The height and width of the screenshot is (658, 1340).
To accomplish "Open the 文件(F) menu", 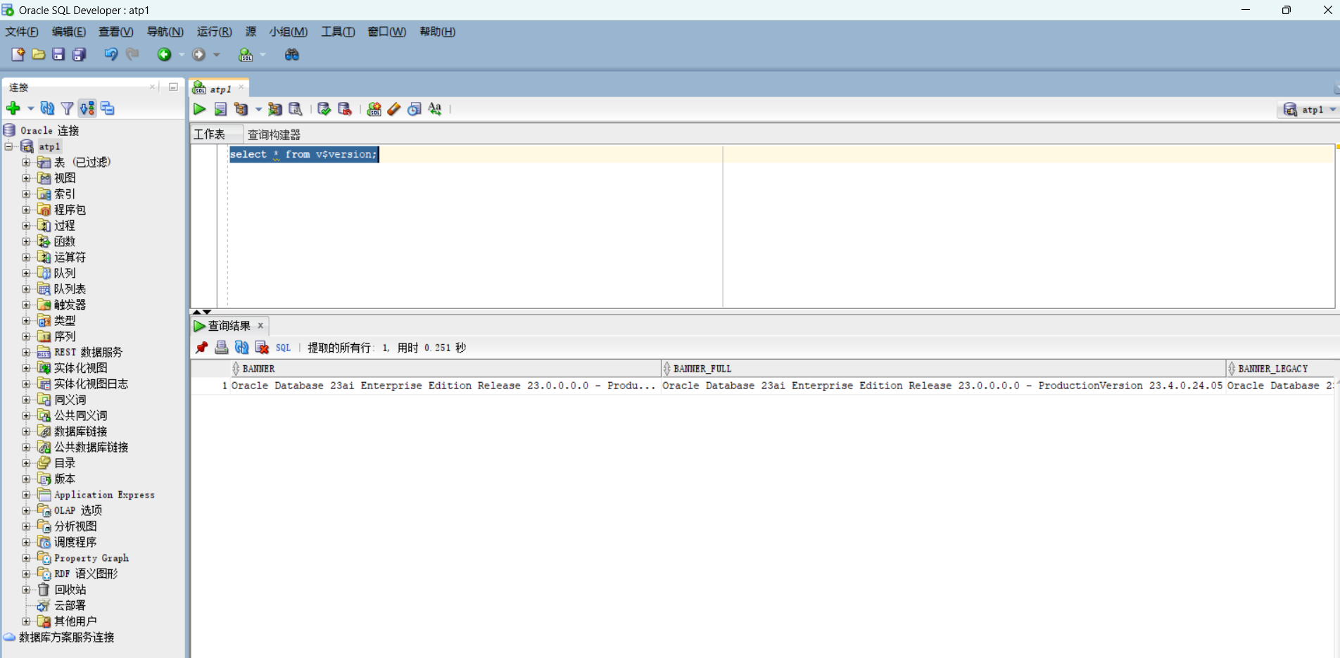I will [x=22, y=32].
